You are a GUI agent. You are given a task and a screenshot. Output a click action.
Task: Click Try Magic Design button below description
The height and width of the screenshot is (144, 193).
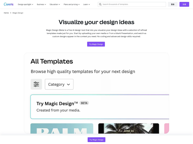click(x=96, y=44)
